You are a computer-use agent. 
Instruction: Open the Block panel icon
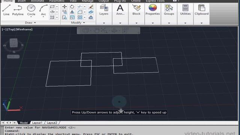pyautogui.click(x=136, y=7)
